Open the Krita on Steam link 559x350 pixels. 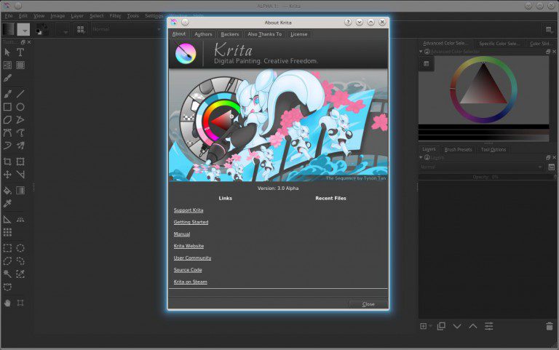[x=191, y=282]
